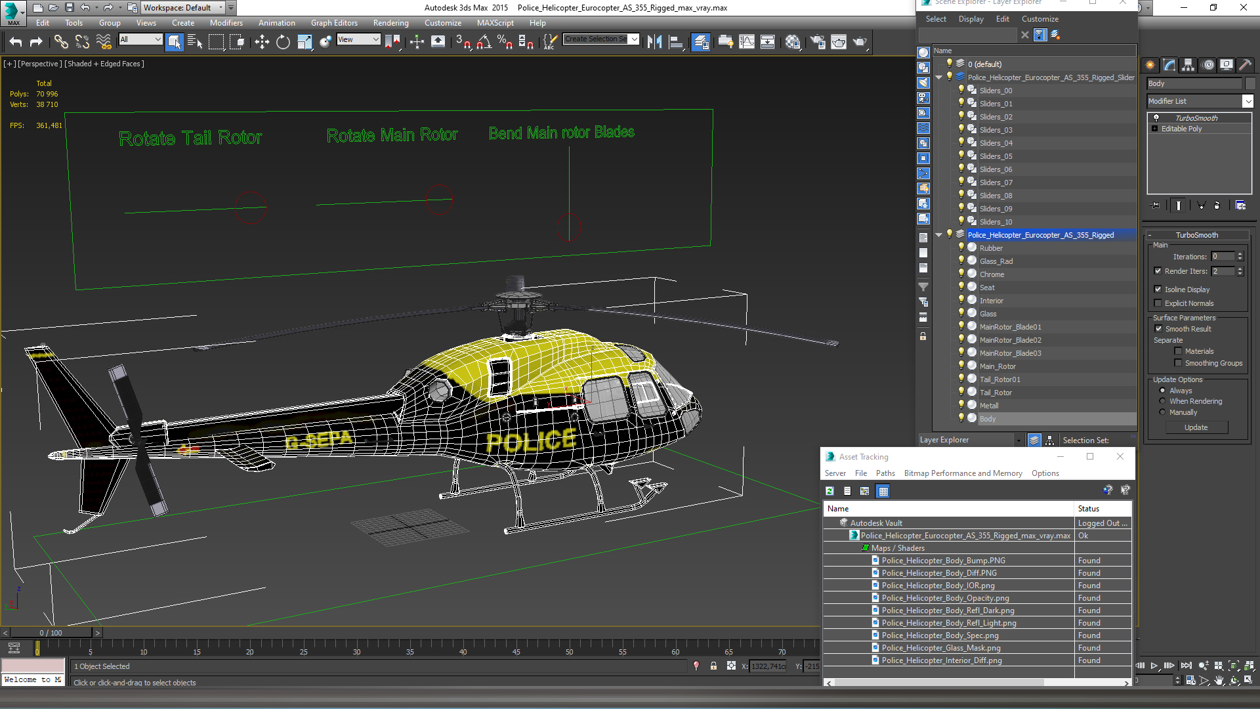Toggle the Smooth Result checkbox
This screenshot has width=1260, height=709.
click(1158, 329)
